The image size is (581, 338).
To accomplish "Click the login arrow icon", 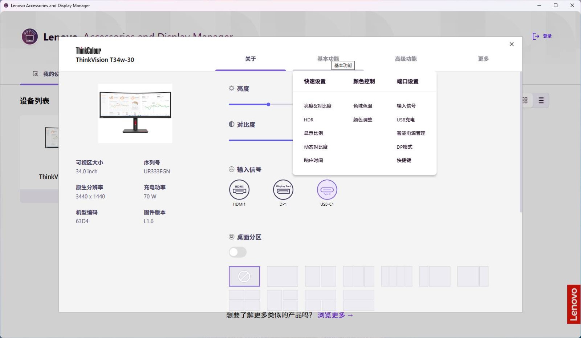I will click(536, 36).
